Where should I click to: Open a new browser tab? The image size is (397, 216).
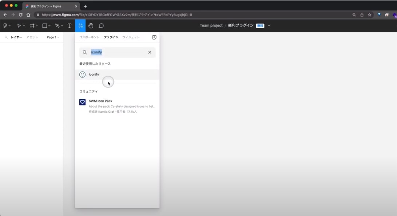pos(85,6)
